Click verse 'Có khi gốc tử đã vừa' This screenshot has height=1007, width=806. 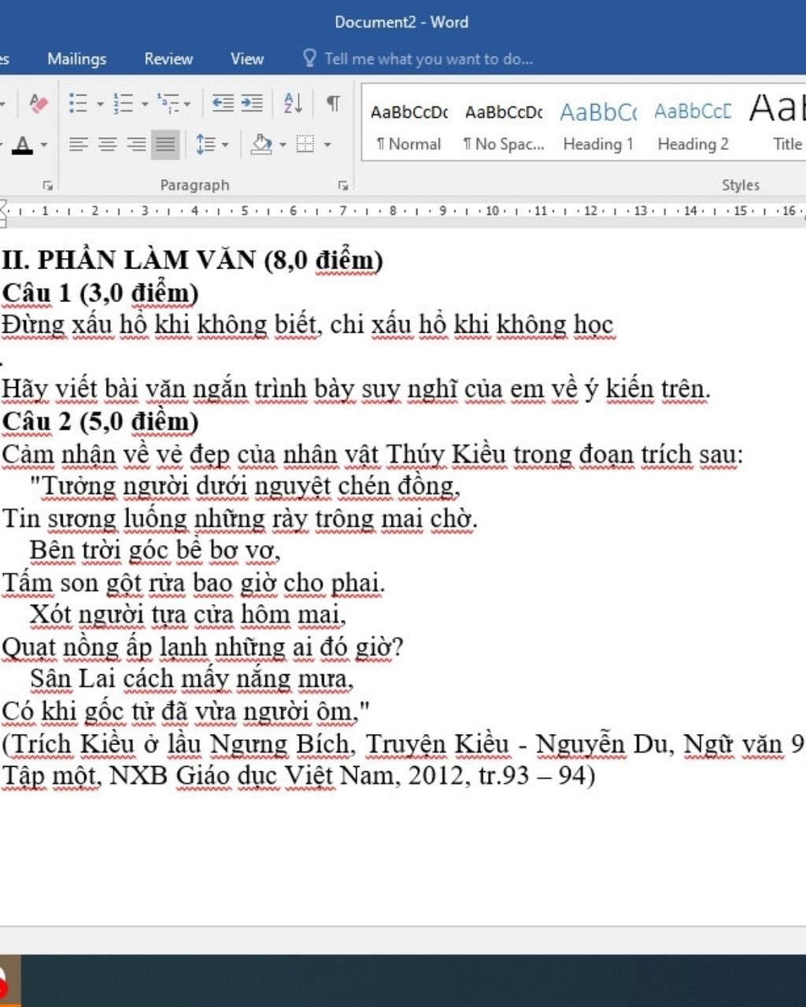point(186,711)
